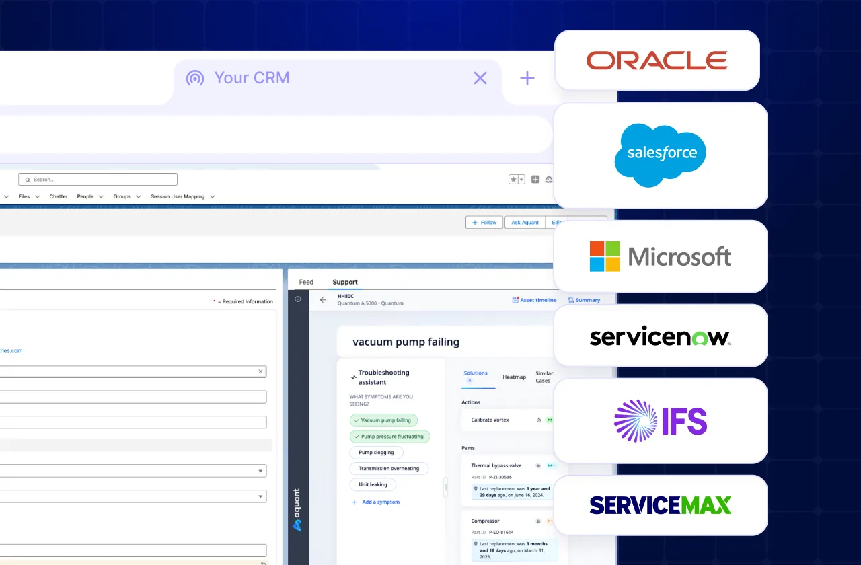This screenshot has width=861, height=565.
Task: Click the gray icon beside Calibrate Vortex
Action: click(539, 420)
